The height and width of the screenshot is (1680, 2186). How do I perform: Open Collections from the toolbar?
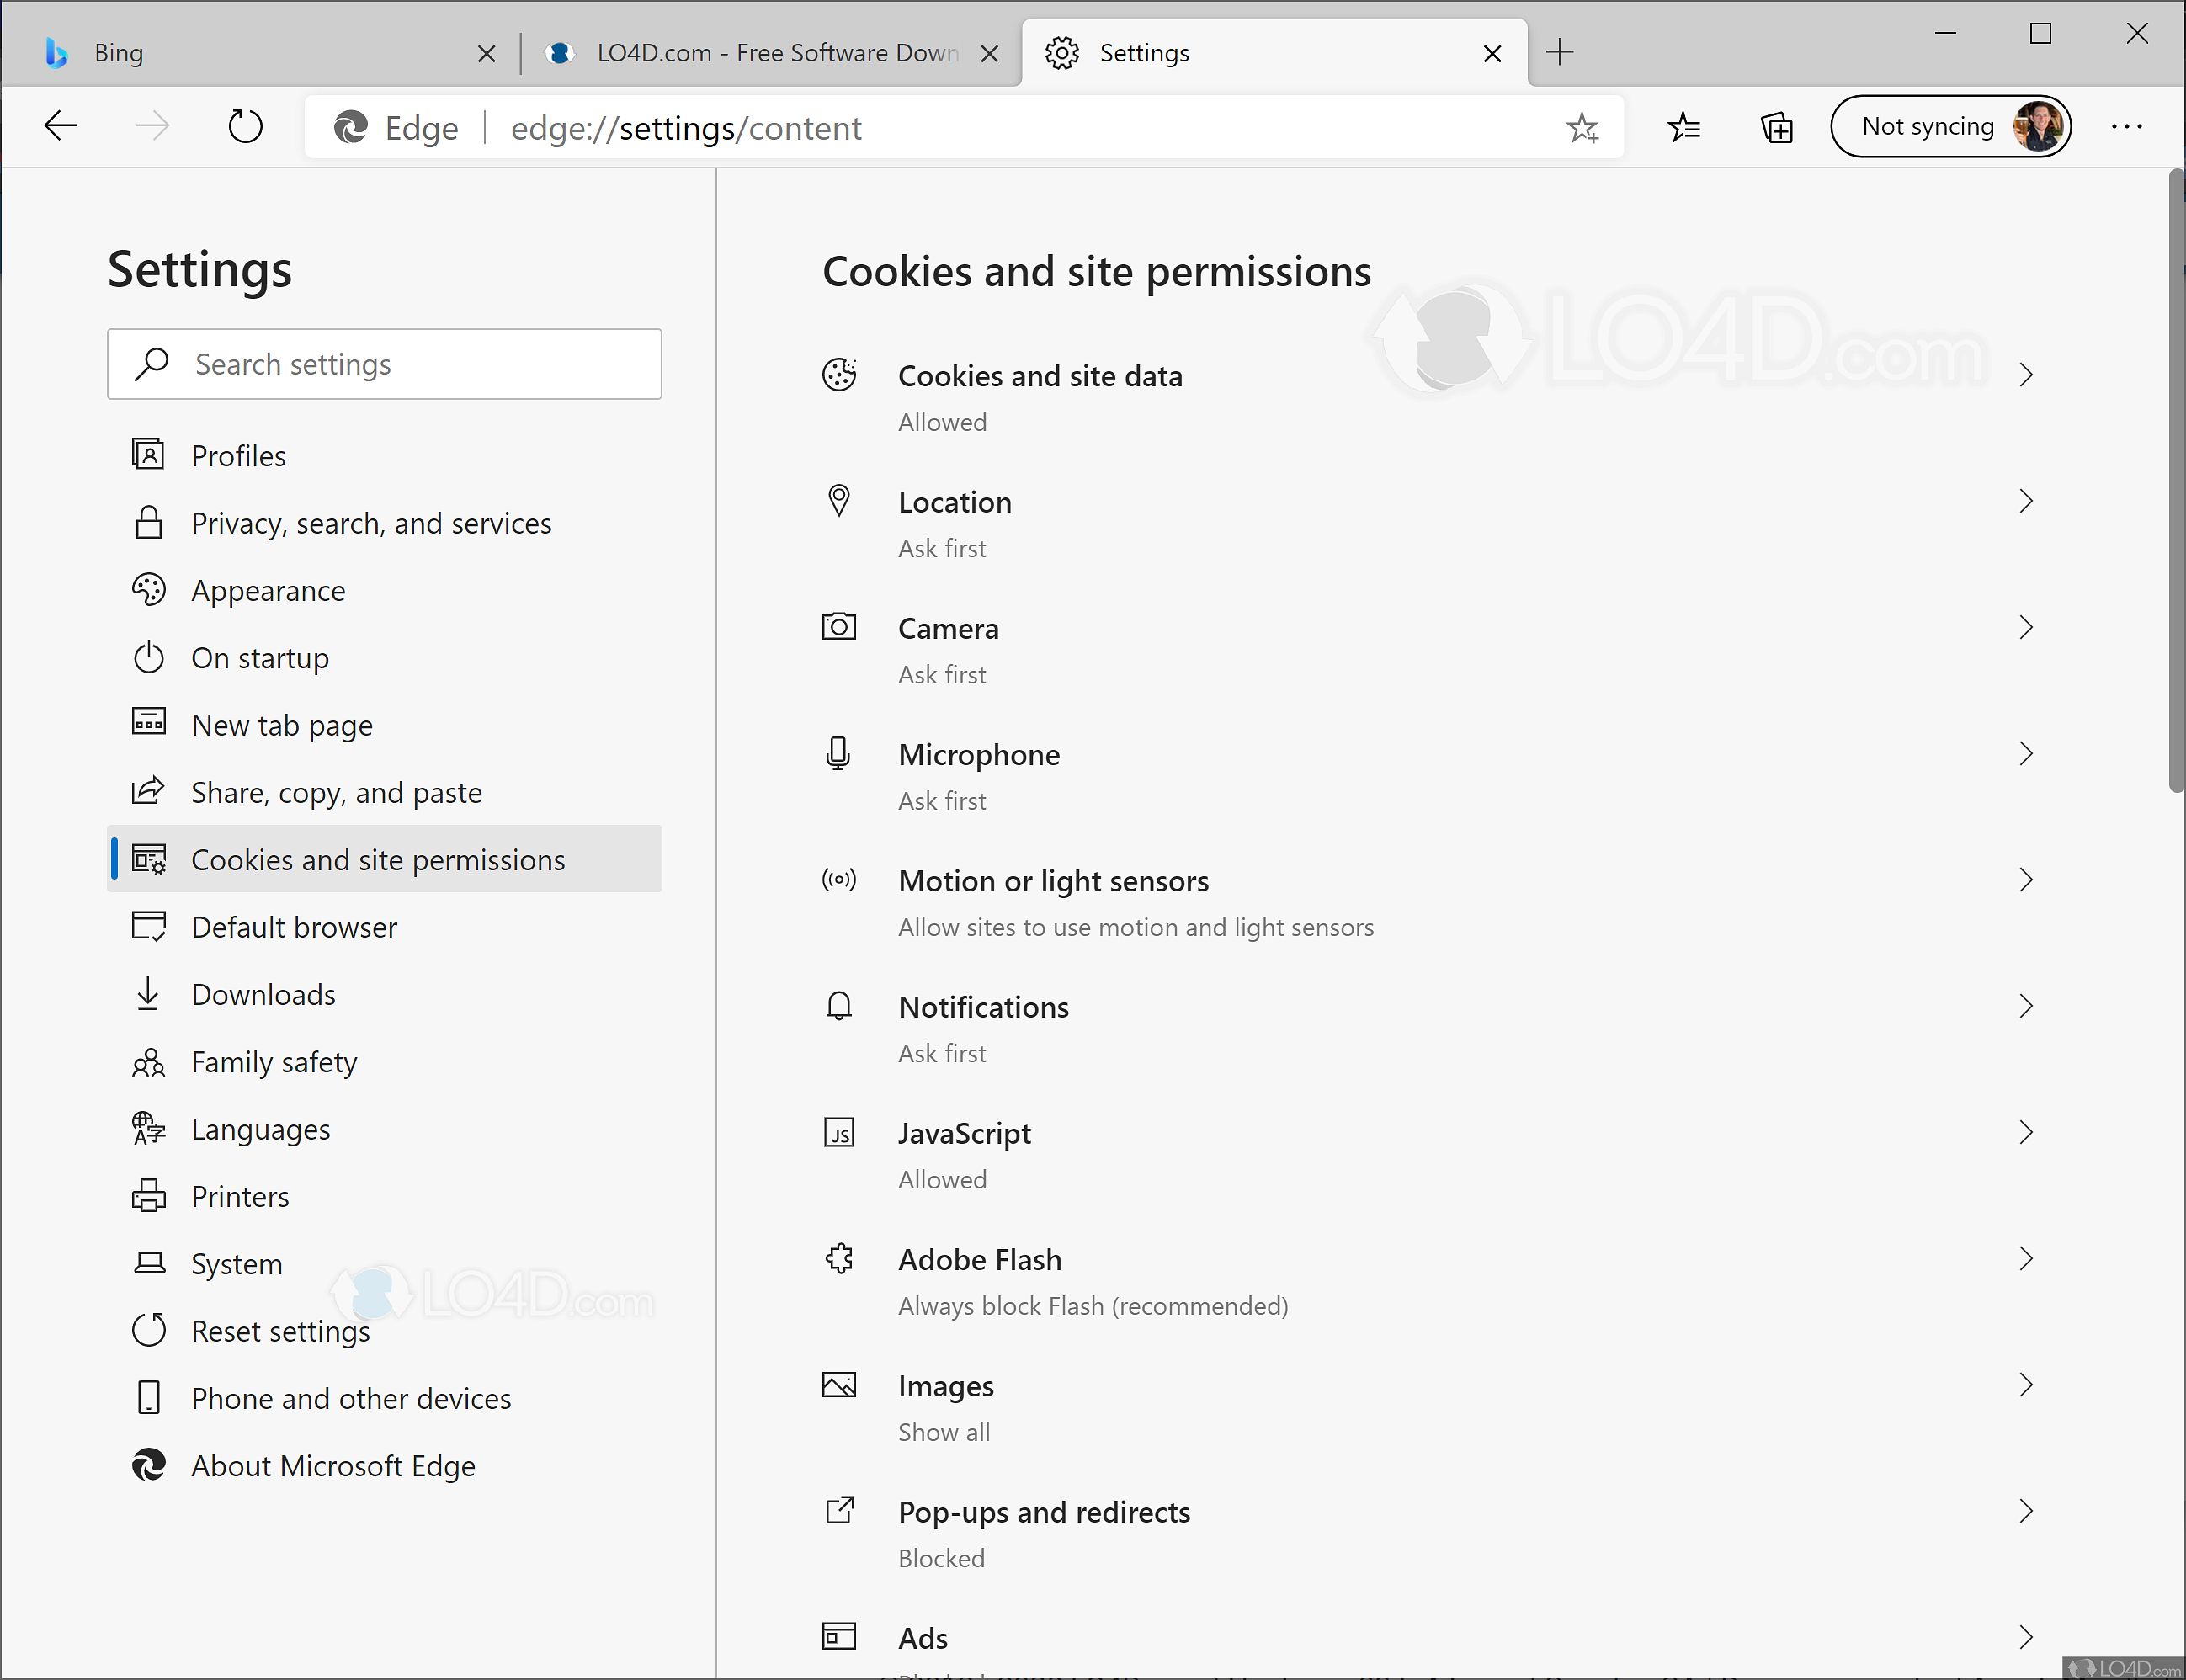pyautogui.click(x=1776, y=126)
